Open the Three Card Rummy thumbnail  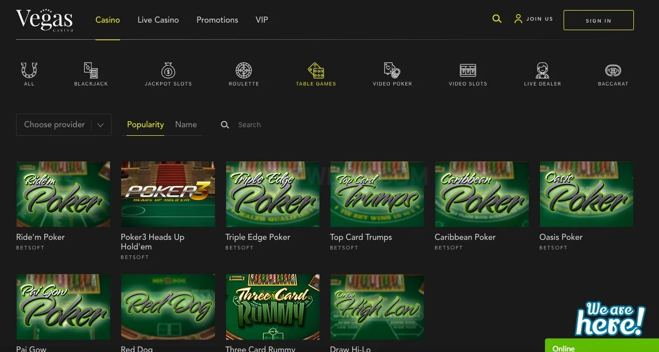point(272,307)
